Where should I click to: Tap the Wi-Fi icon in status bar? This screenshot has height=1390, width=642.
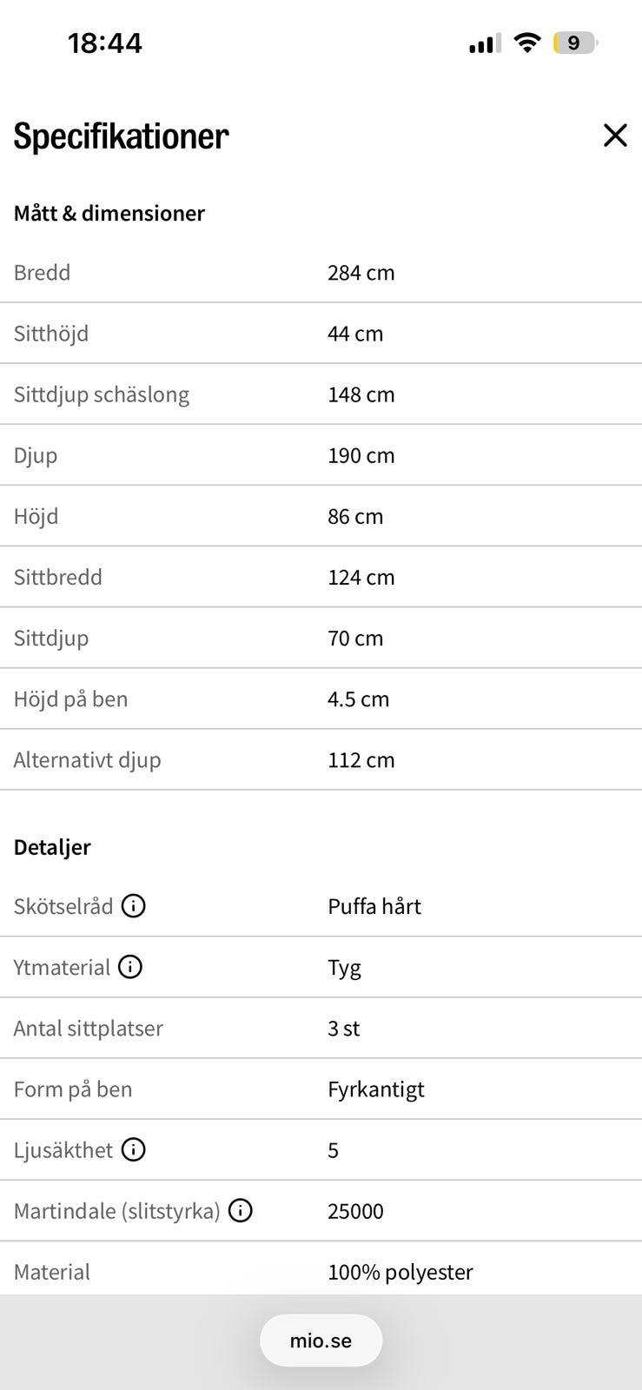pos(527,43)
